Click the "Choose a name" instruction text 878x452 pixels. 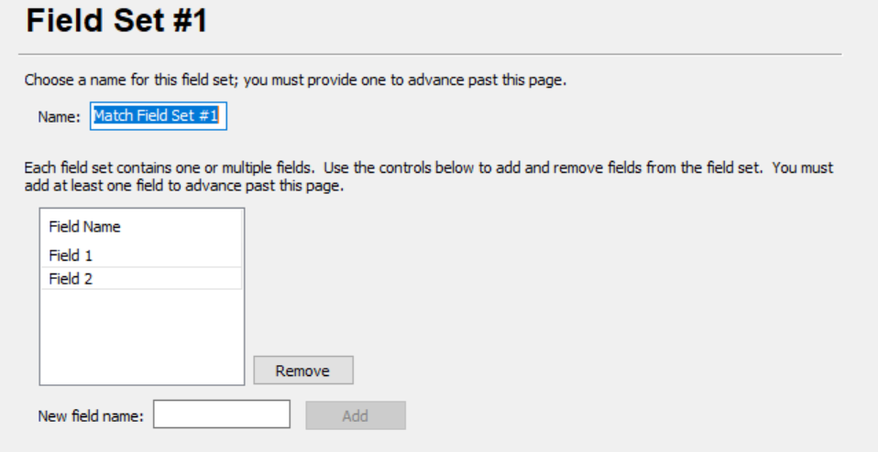(295, 80)
